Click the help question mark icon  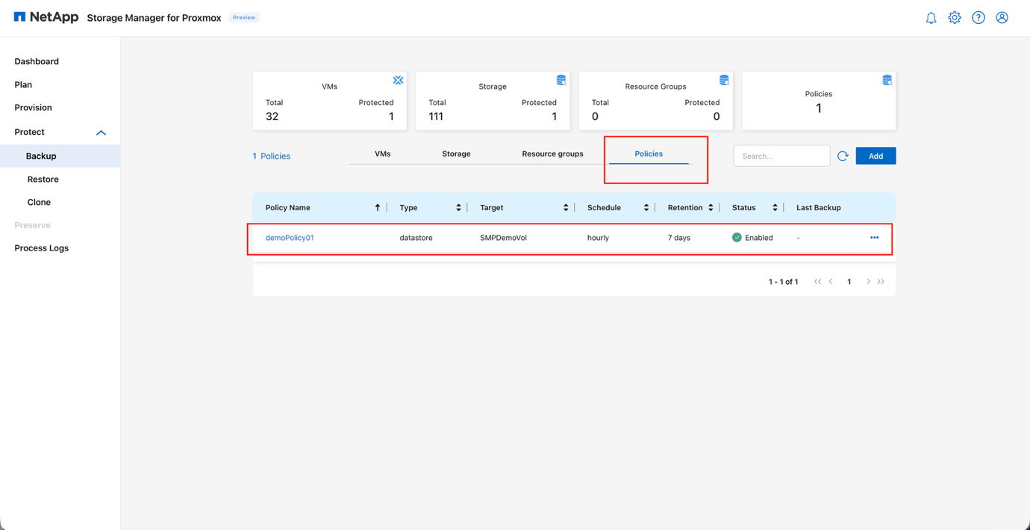(978, 17)
